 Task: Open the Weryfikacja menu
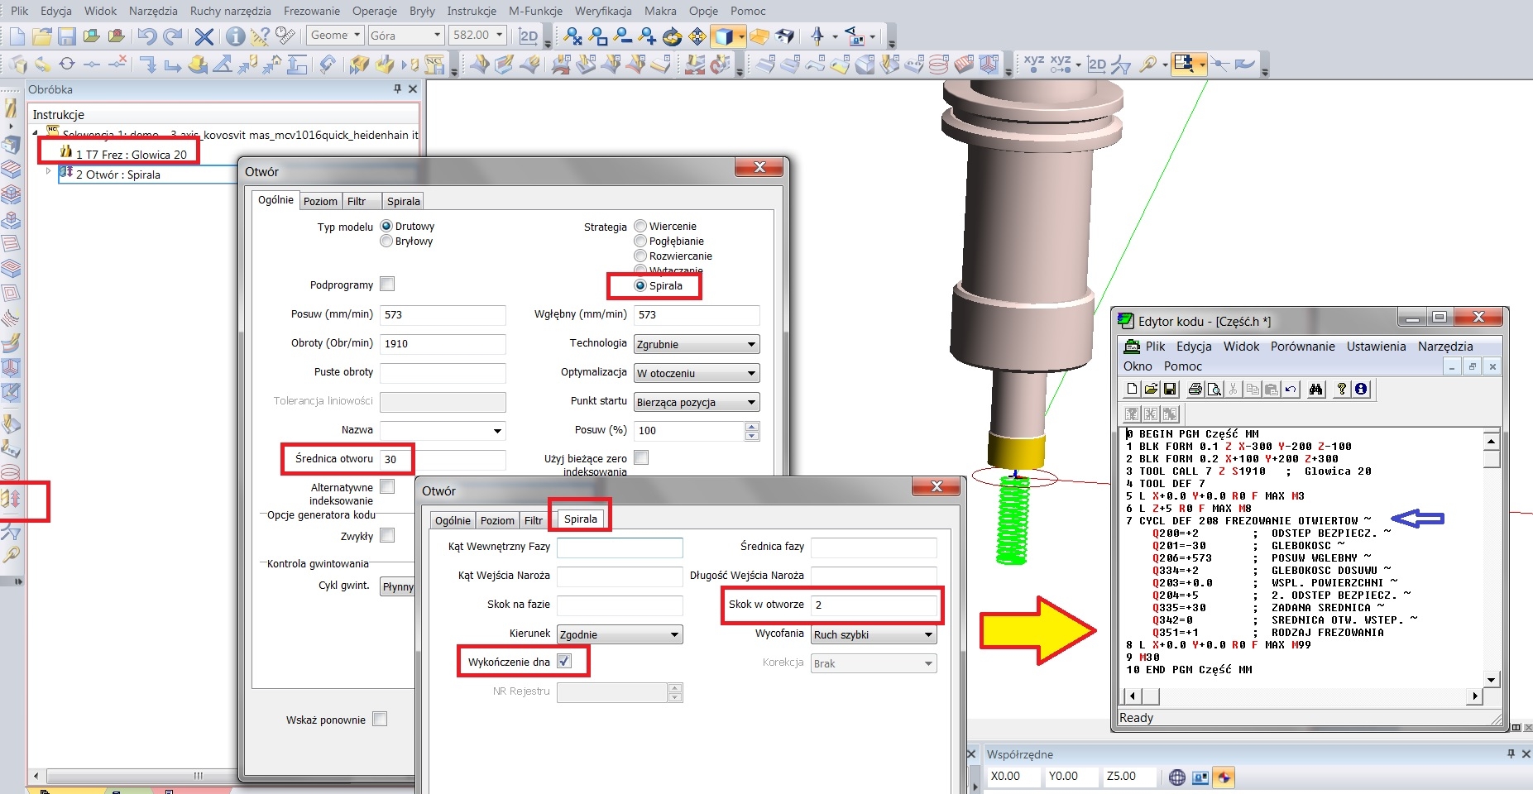click(x=603, y=11)
